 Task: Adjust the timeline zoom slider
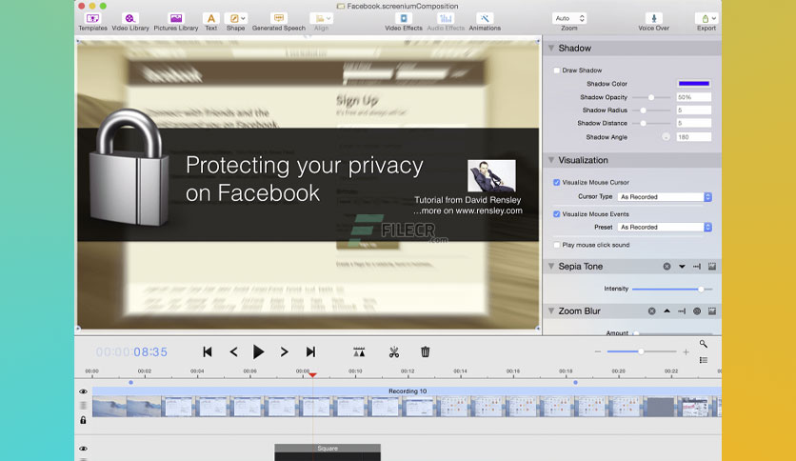(x=641, y=351)
